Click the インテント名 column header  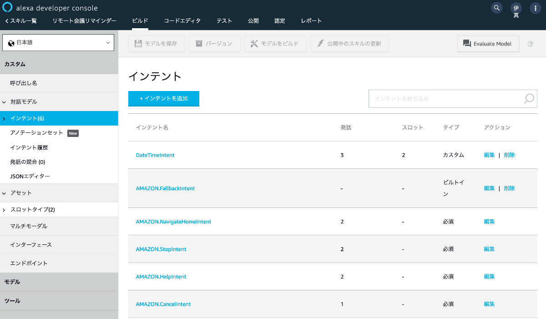tap(152, 127)
